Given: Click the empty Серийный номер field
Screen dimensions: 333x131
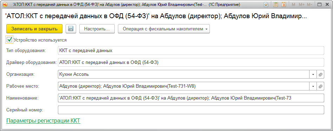Looking at the screenshot, I should coord(191,110).
